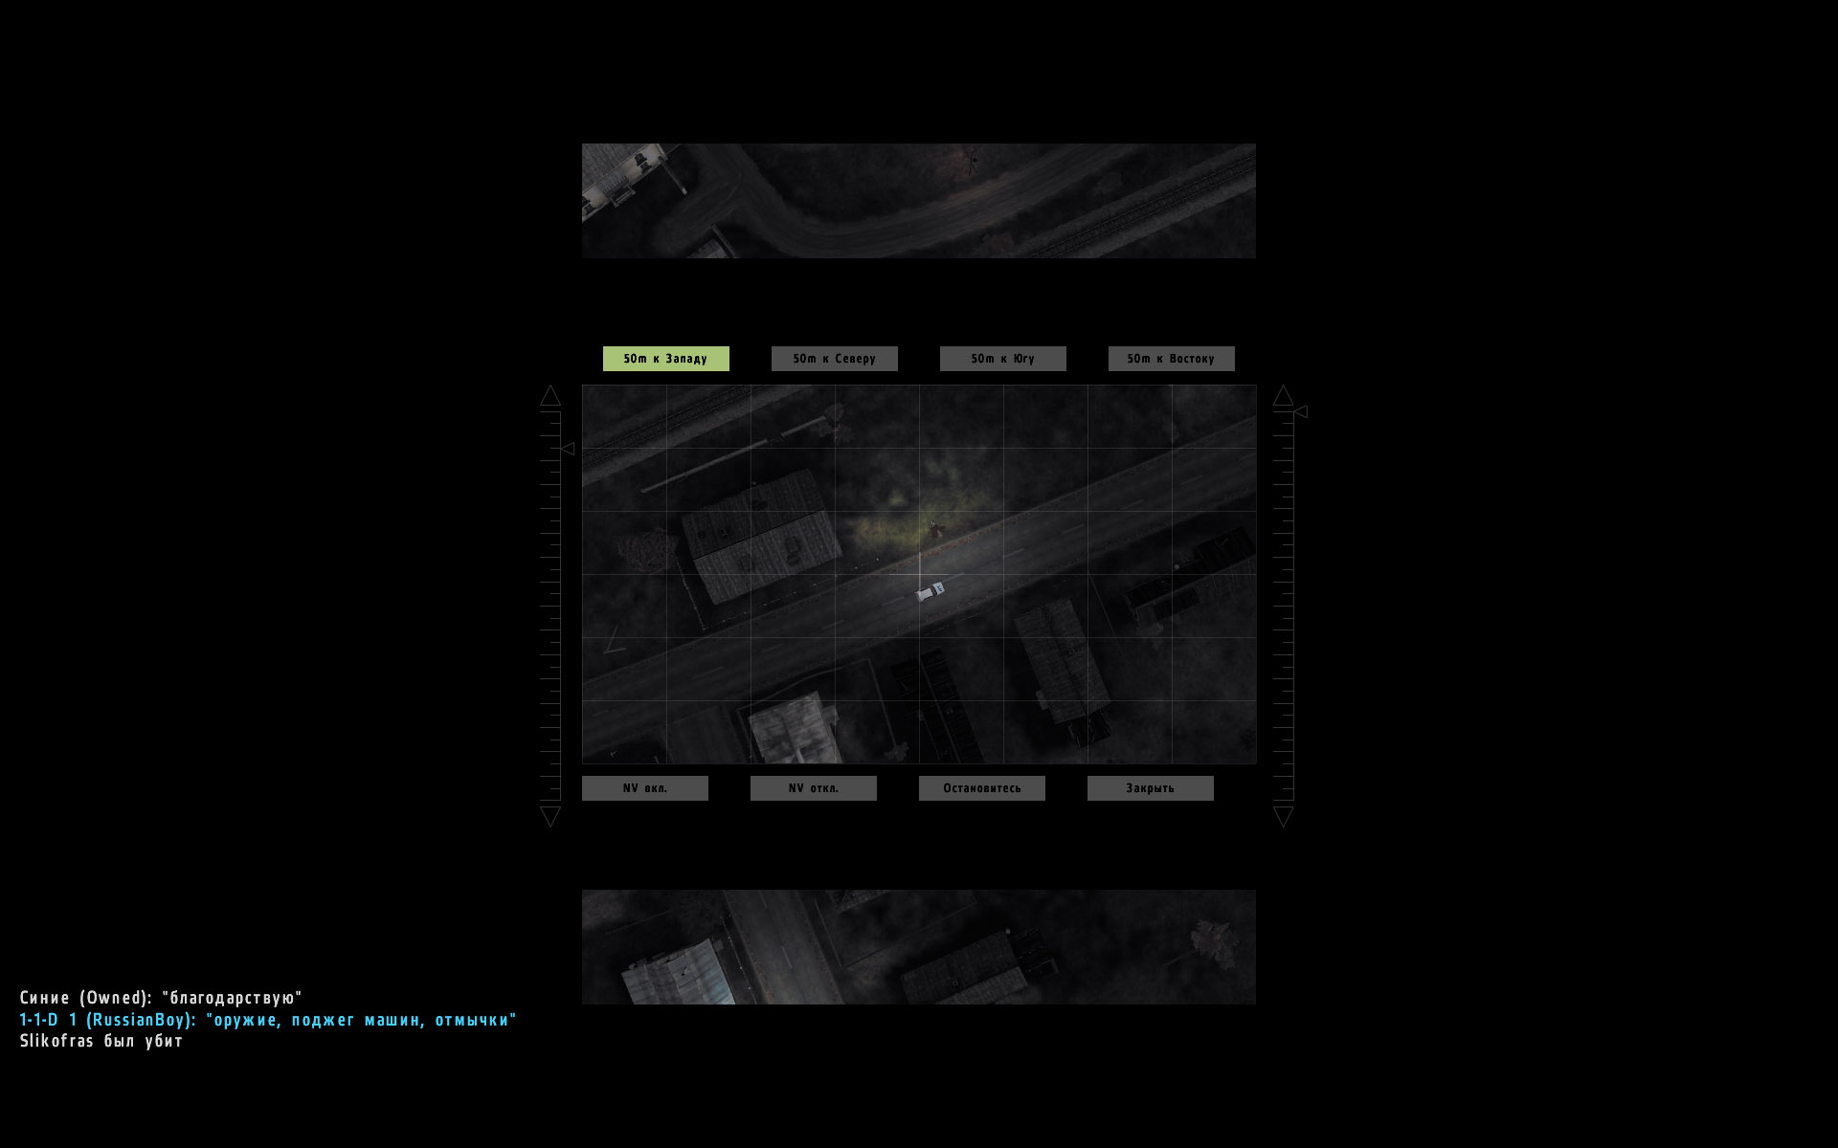The width and height of the screenshot is (1838, 1148).
Task: Click the bottom satellite preview strip
Action: 919,947
